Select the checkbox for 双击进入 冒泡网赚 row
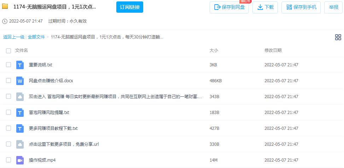344x168 pixels. coord(8,96)
